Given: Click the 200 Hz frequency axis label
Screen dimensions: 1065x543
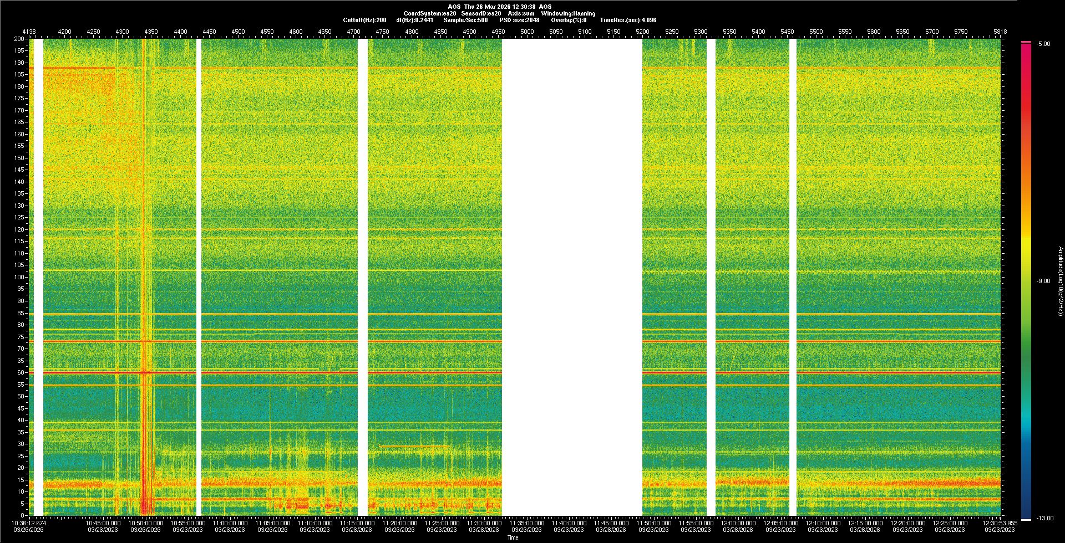Looking at the screenshot, I should [19, 39].
